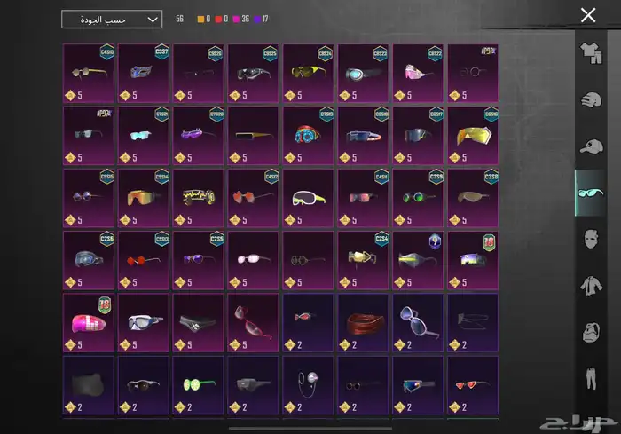Select the backpack category icon

click(589, 332)
